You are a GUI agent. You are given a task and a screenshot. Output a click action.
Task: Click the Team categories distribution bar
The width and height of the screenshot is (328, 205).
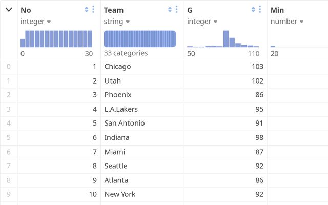(140, 39)
